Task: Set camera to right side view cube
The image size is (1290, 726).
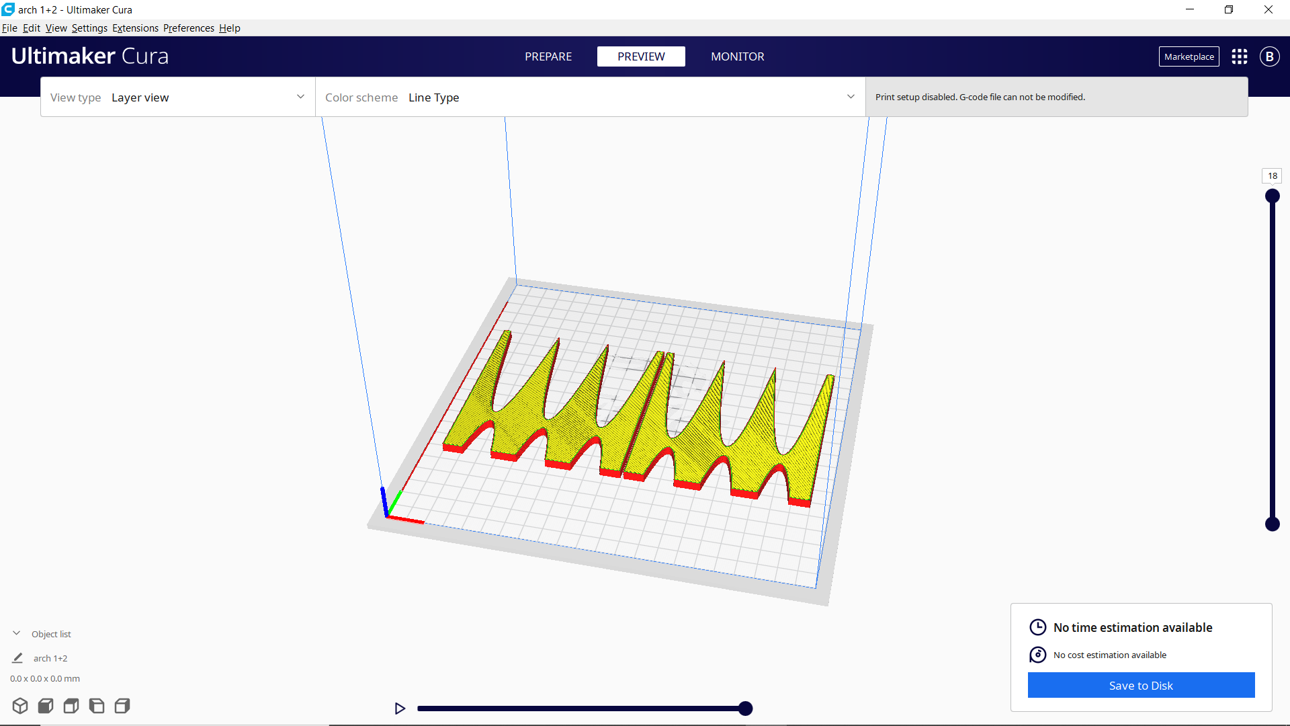Action: click(122, 706)
